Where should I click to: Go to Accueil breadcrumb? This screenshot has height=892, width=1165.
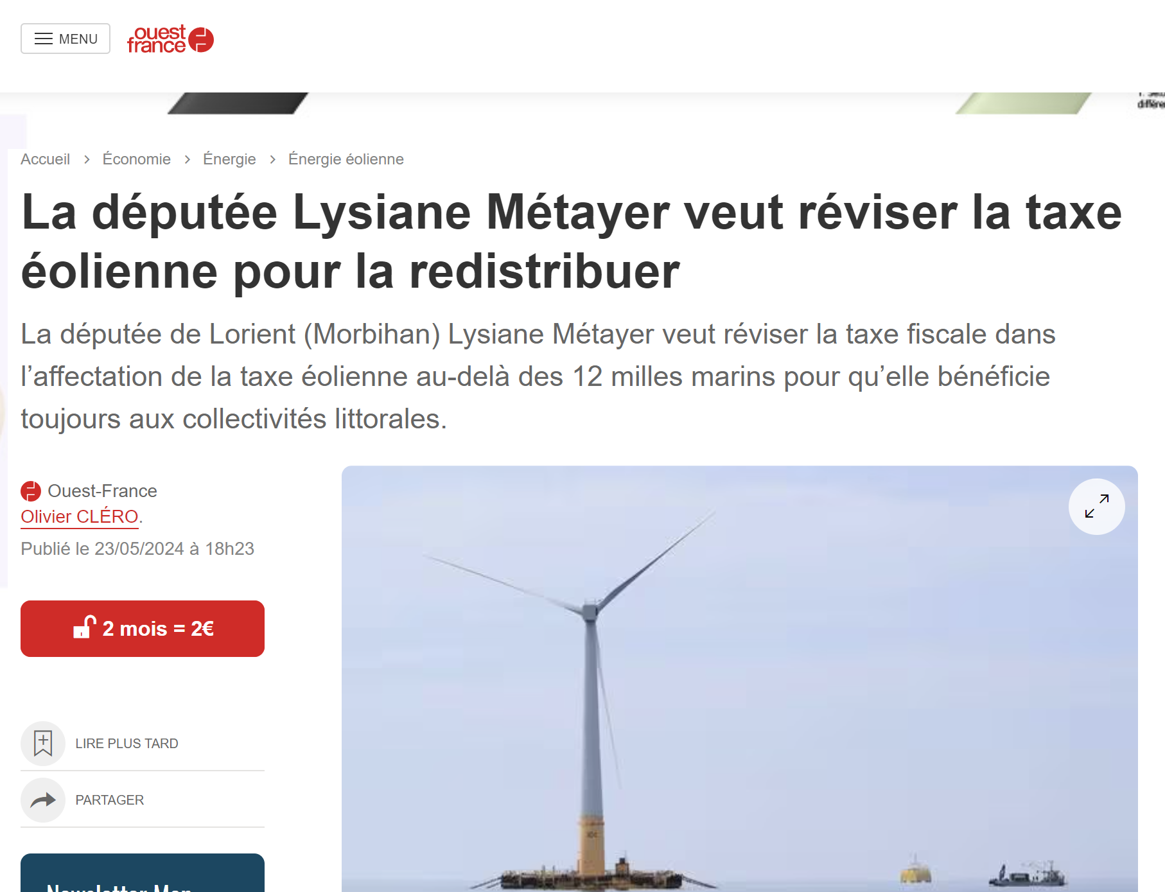click(x=45, y=159)
